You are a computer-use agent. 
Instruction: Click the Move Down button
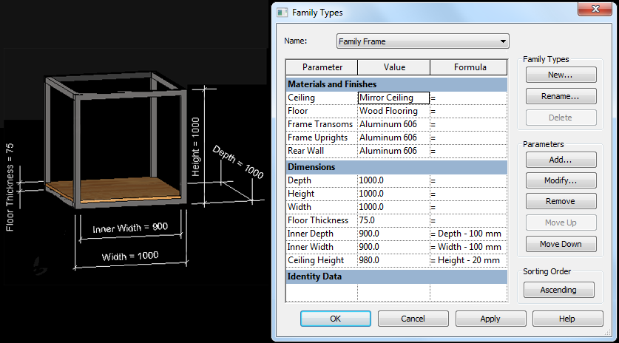tap(561, 244)
